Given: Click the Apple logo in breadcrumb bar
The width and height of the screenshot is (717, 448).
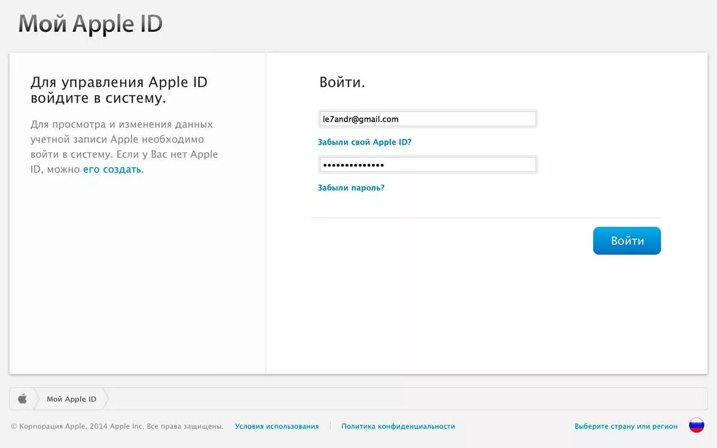Looking at the screenshot, I should [x=22, y=399].
